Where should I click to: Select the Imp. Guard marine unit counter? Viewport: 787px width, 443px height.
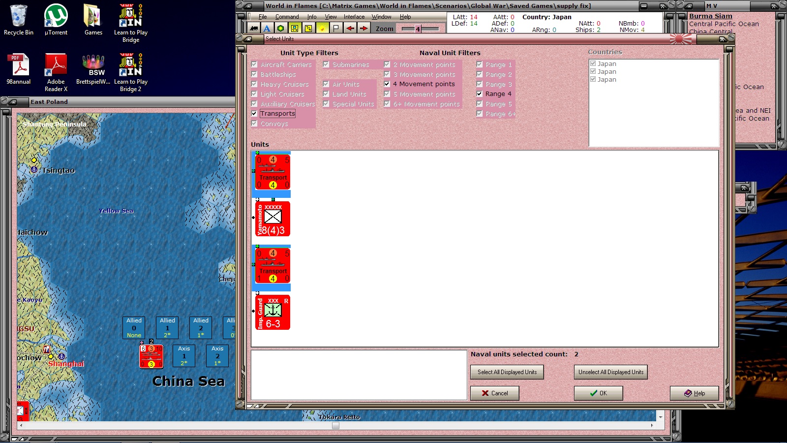point(272,312)
